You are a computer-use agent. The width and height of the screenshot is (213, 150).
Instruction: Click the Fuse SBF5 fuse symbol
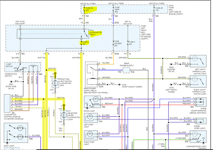(x=113, y=9)
